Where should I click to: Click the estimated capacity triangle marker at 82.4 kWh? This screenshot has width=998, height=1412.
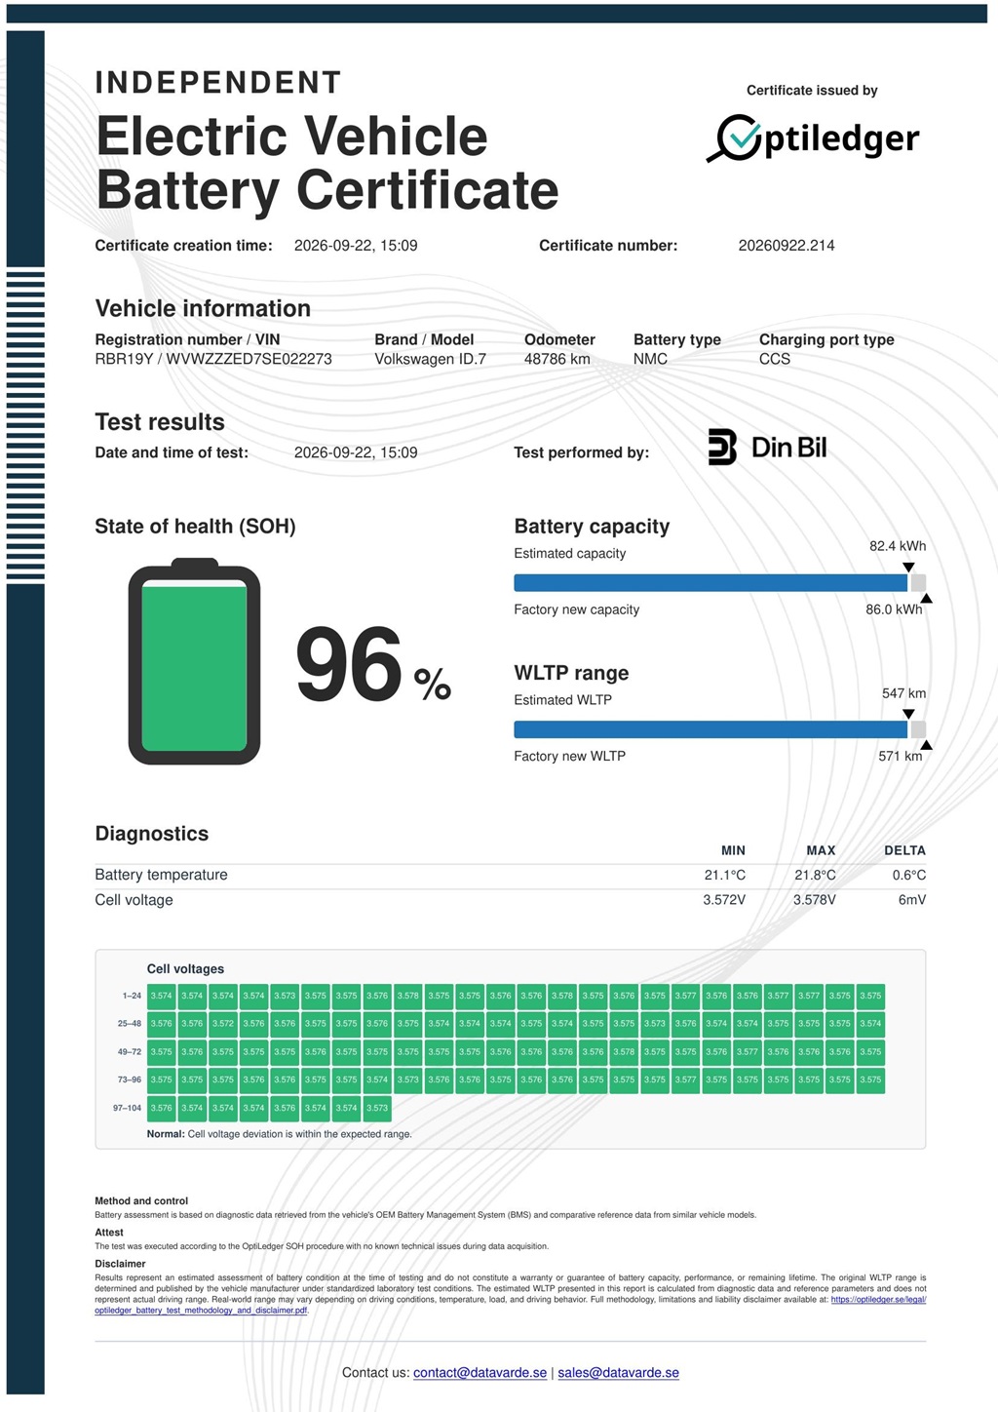908,567
